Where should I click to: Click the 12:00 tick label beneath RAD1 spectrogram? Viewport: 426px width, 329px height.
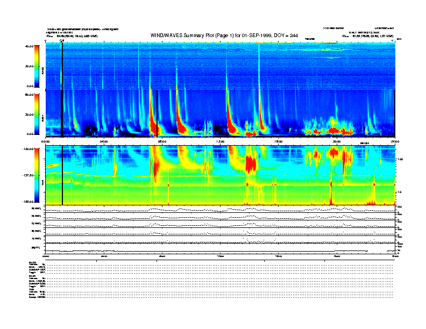pyautogui.click(x=221, y=141)
